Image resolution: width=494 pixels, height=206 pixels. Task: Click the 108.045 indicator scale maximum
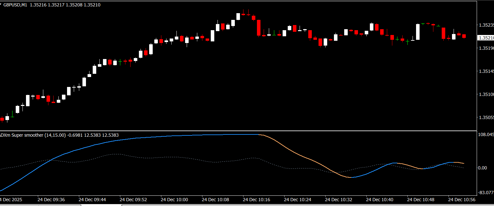(486, 135)
